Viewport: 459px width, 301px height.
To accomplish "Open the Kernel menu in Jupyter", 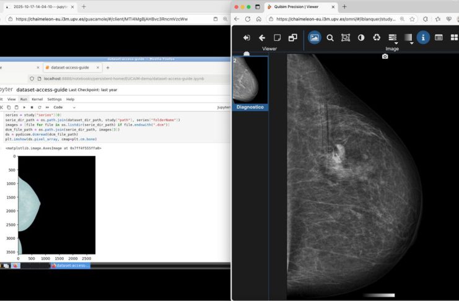I will click(x=36, y=99).
